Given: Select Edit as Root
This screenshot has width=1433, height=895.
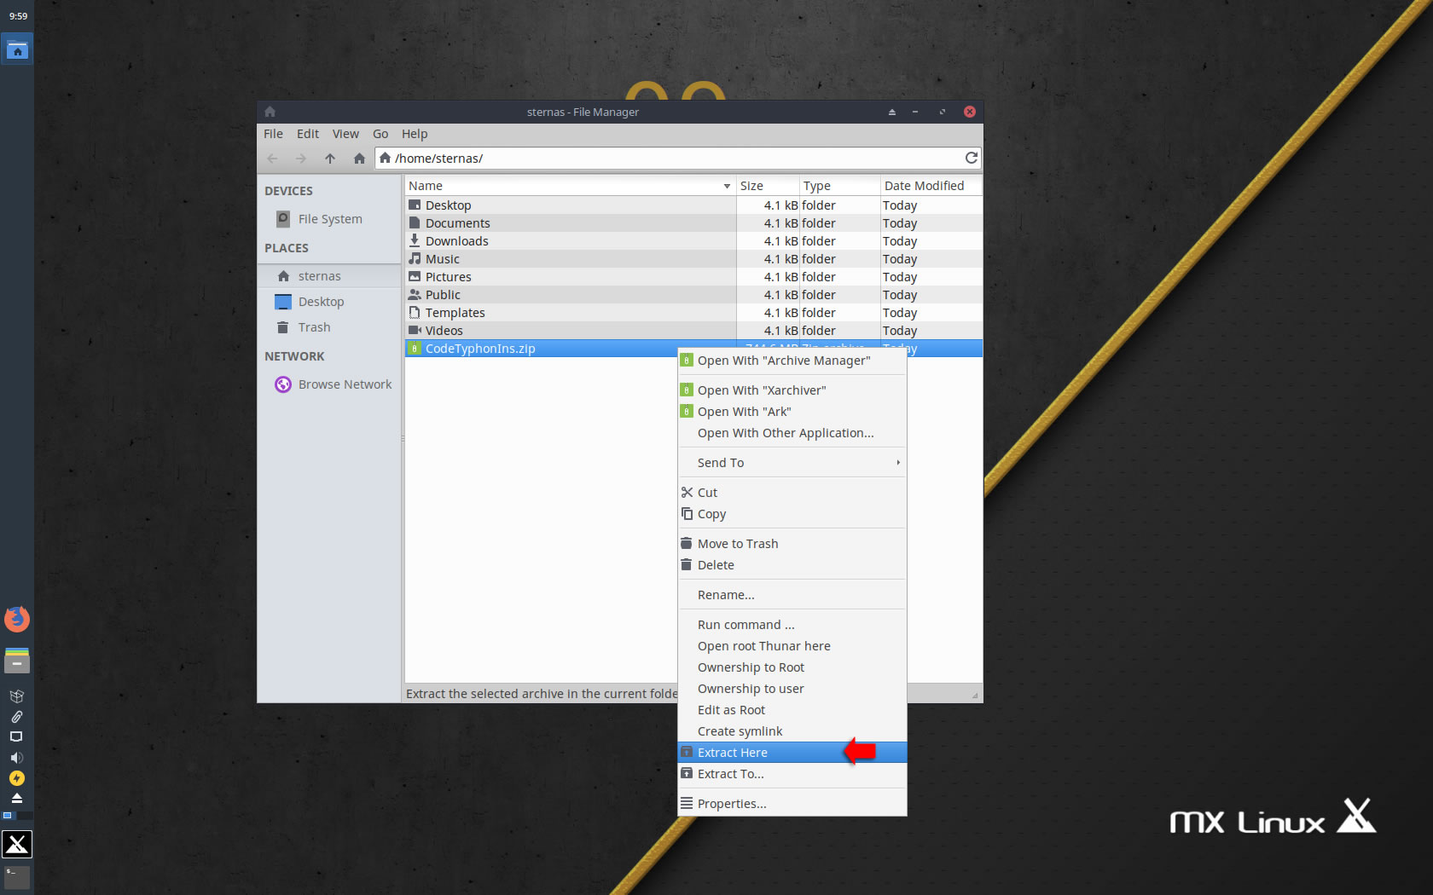Looking at the screenshot, I should 792,710.
